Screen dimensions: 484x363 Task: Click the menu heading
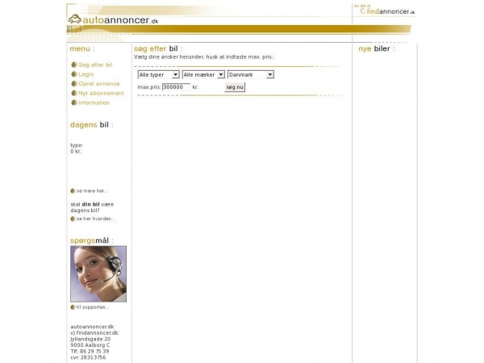pyautogui.click(x=82, y=48)
